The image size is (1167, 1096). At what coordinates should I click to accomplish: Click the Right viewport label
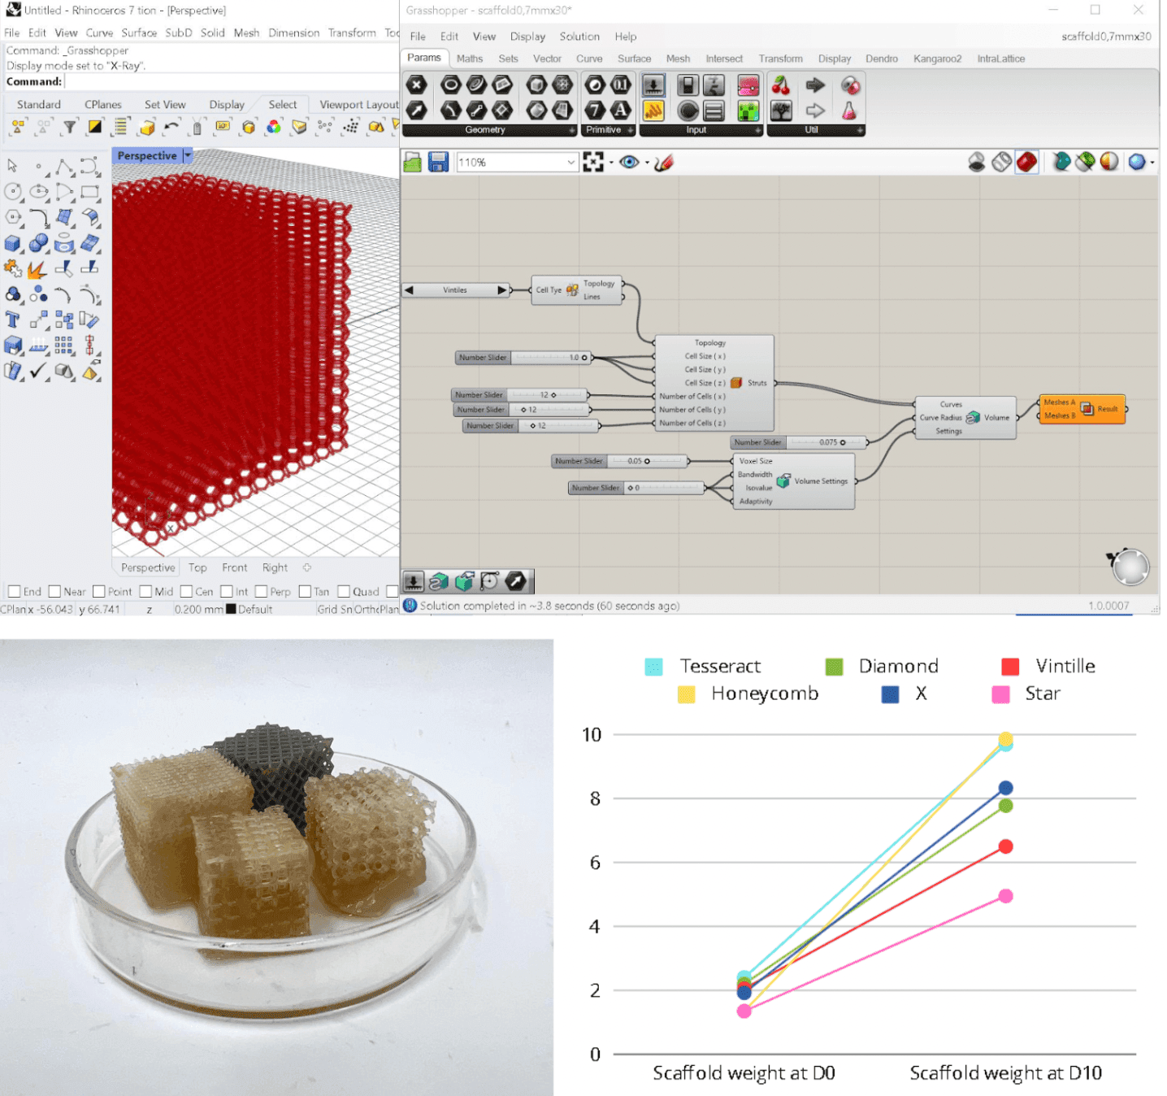click(x=275, y=567)
